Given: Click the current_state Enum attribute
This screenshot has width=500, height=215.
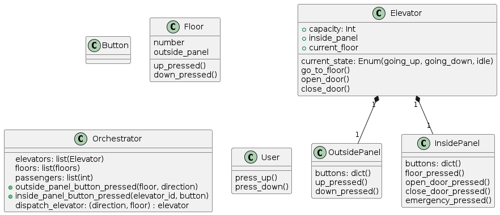Looking at the screenshot, I should click(x=397, y=61).
